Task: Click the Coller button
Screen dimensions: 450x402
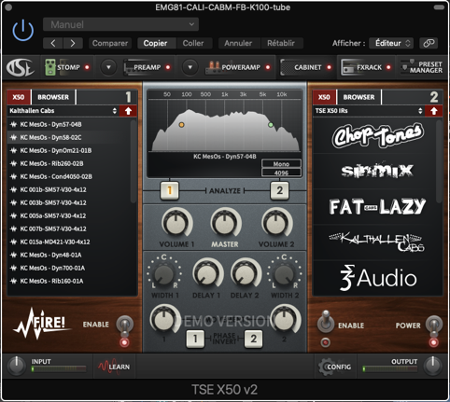Action: coord(193,43)
